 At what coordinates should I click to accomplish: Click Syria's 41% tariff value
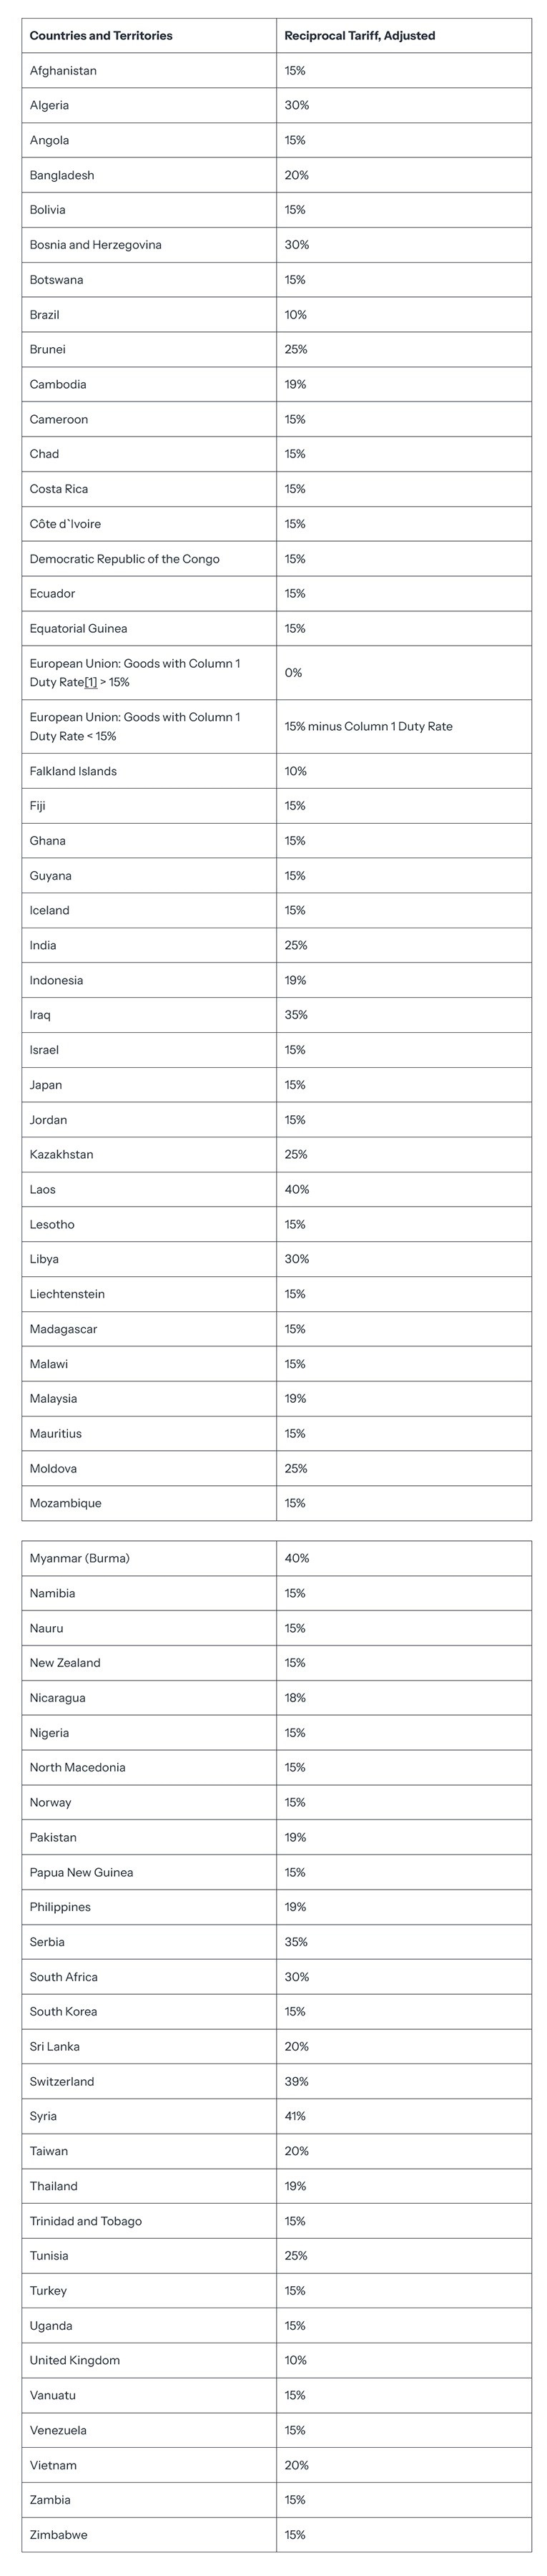(295, 2116)
